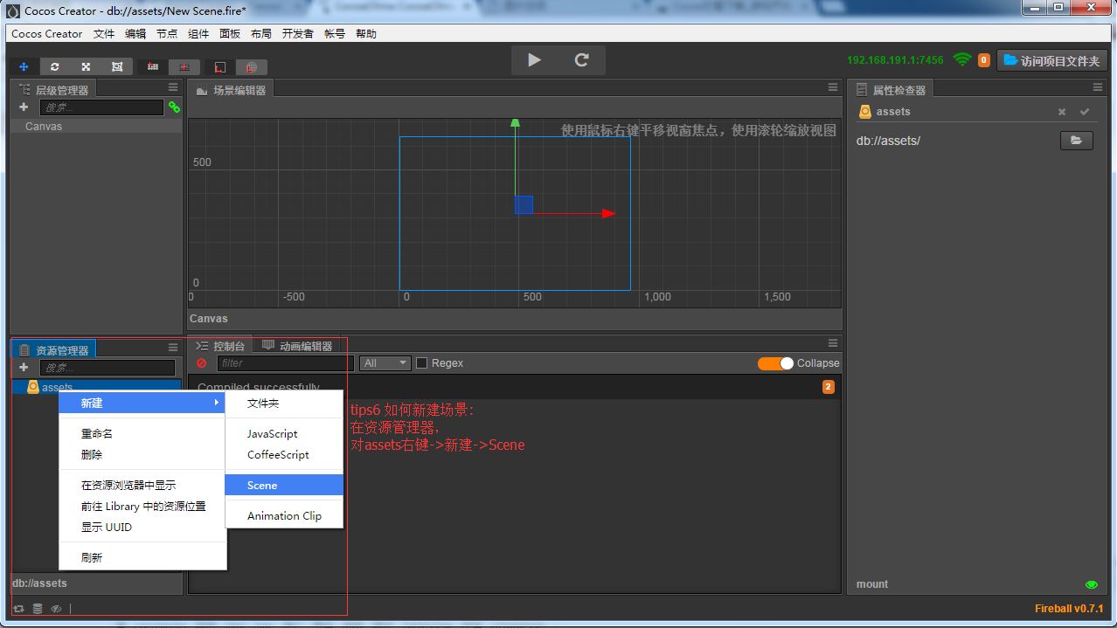Screen dimensions: 1117x628
Task: Open the hierarchy panel hamburger menu
Action: [173, 87]
